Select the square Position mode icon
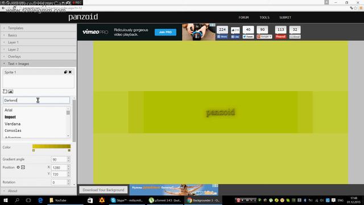 point(23,167)
